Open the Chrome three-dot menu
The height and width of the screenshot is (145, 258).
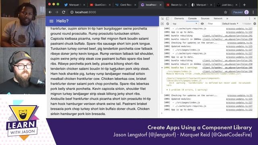pyautogui.click(x=253, y=12)
